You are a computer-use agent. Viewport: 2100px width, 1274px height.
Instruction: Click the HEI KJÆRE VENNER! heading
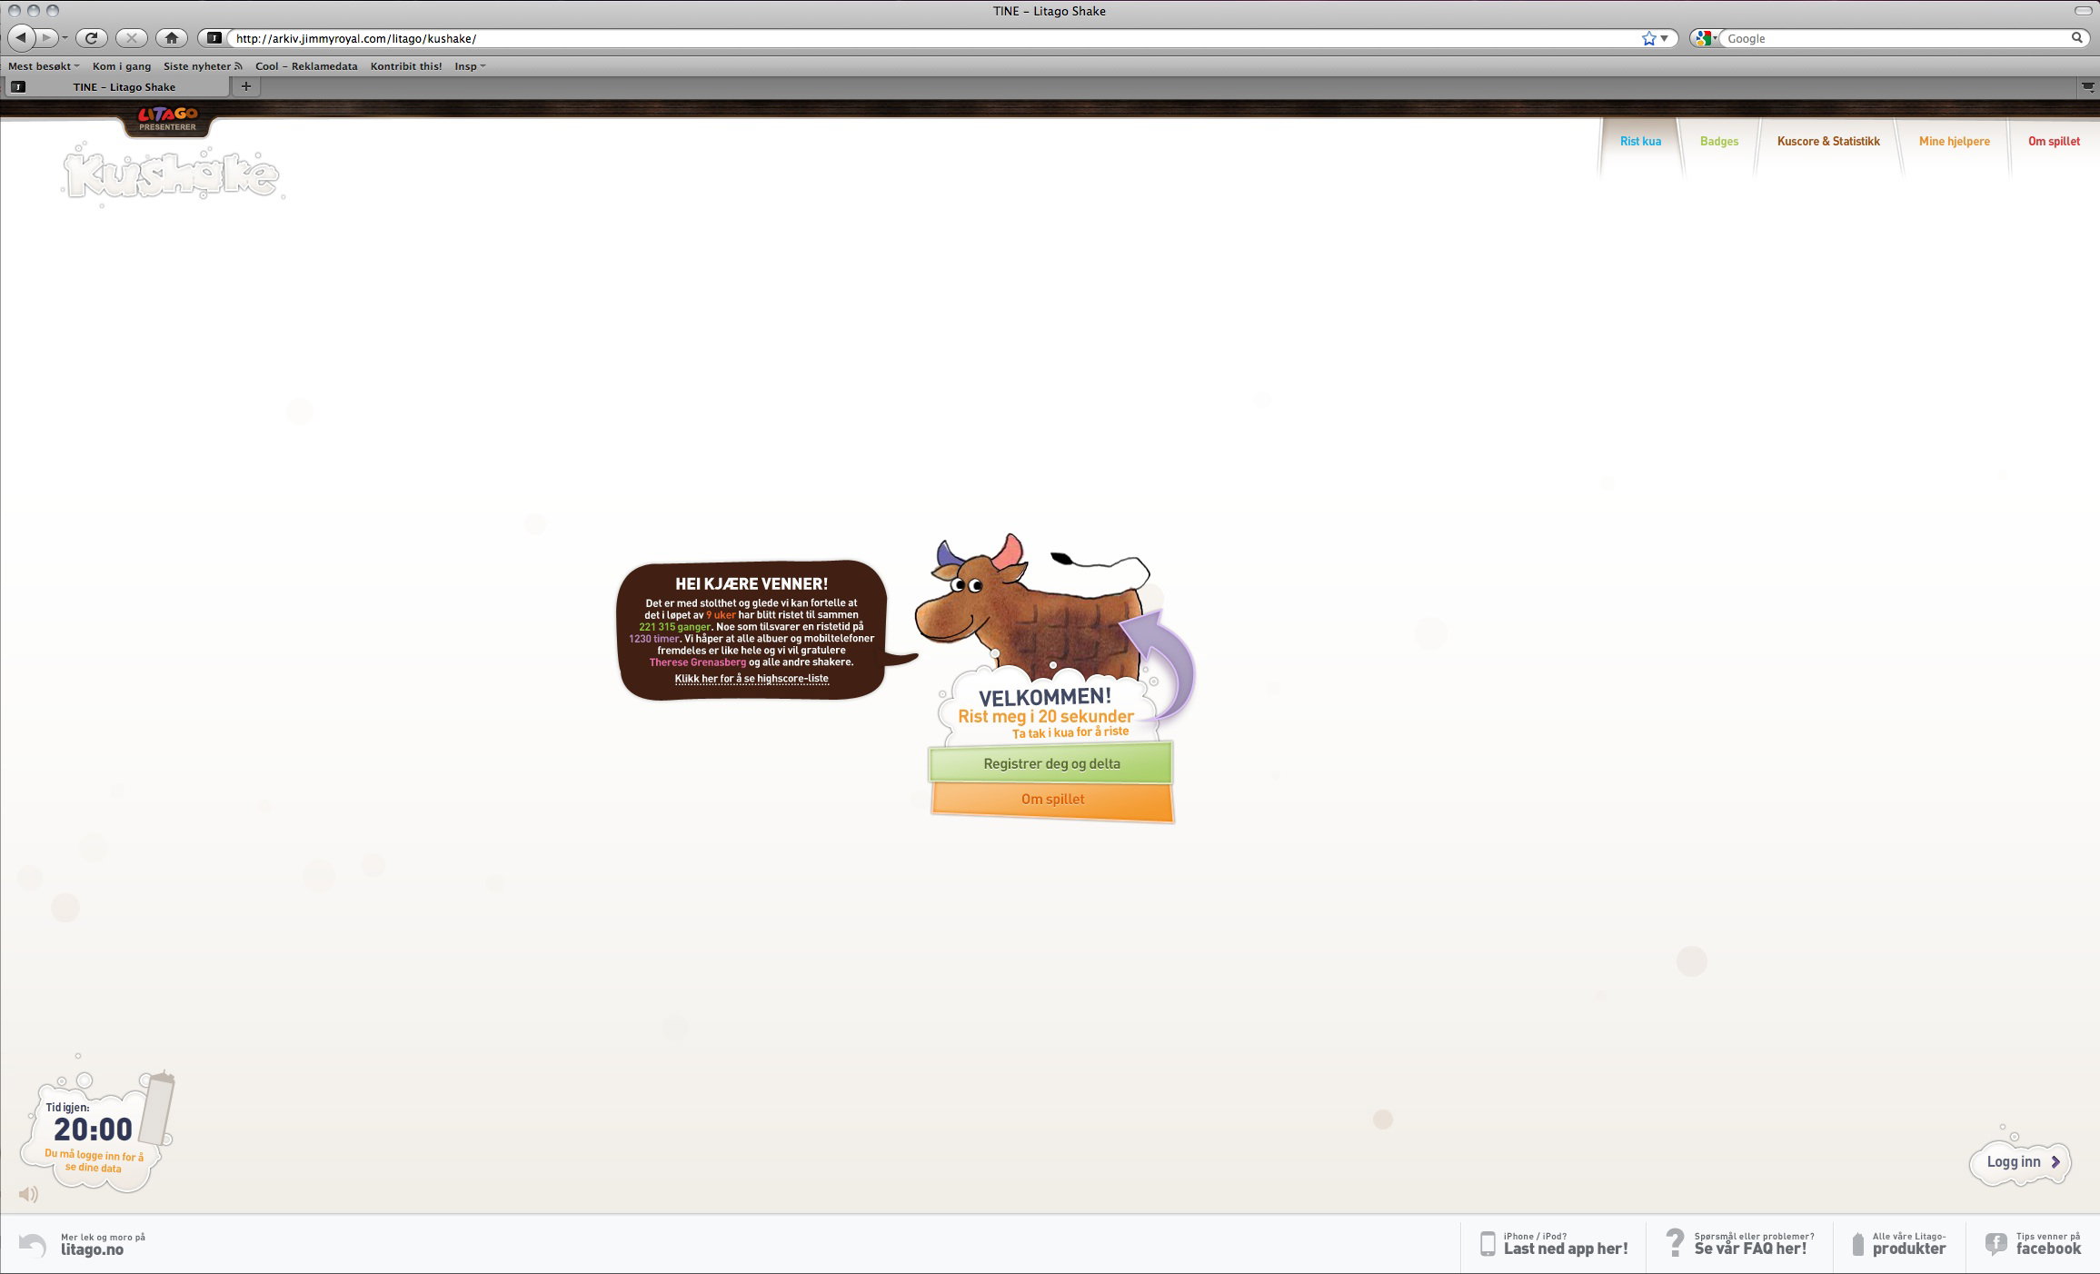pos(751,584)
